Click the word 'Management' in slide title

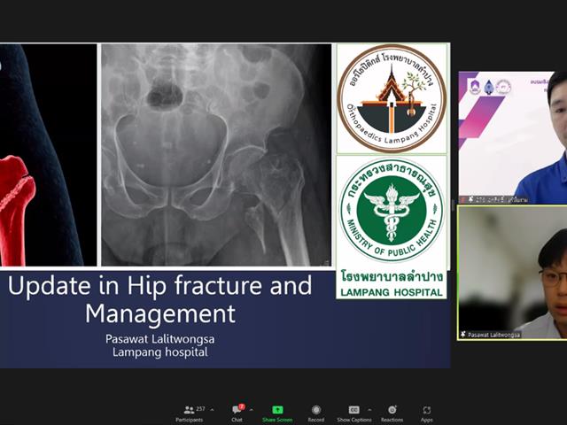(x=160, y=313)
